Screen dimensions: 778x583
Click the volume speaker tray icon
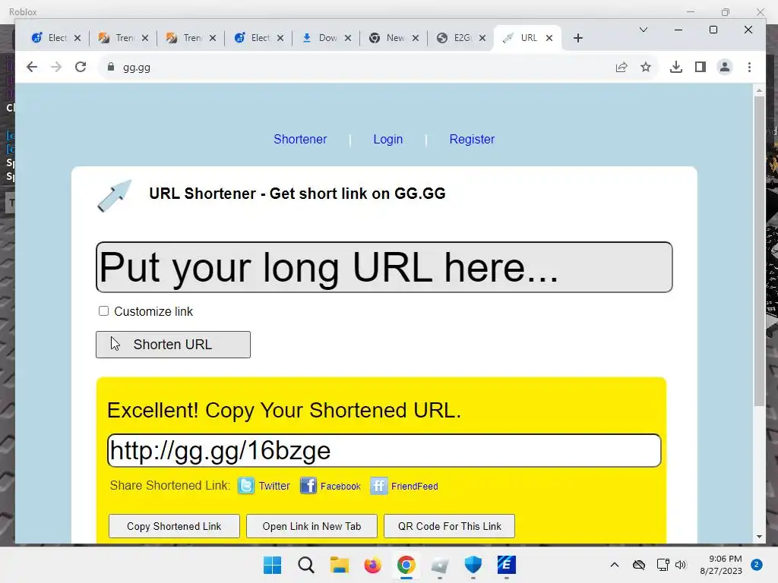pos(681,565)
